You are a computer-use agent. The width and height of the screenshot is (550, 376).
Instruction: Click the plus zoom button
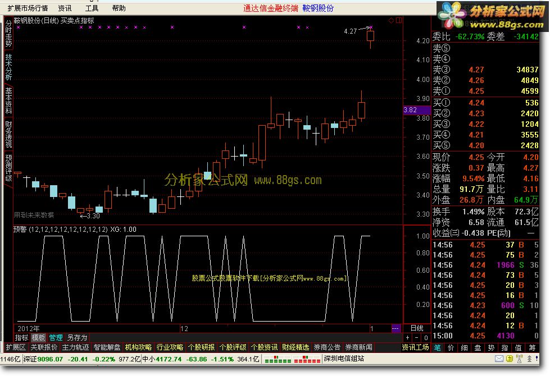[x=408, y=338]
